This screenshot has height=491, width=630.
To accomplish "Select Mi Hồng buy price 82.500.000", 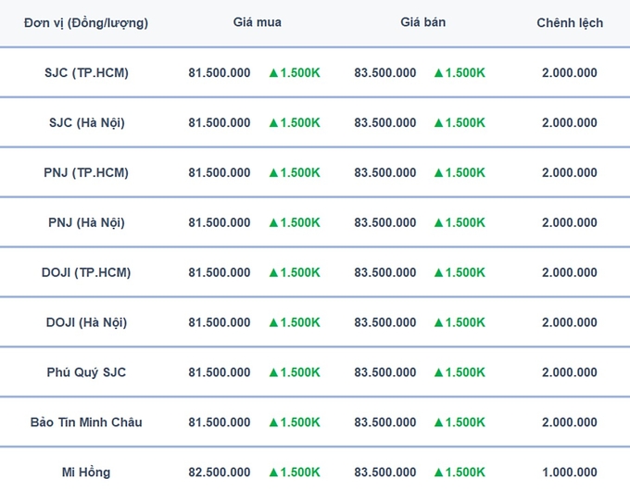I will (220, 472).
